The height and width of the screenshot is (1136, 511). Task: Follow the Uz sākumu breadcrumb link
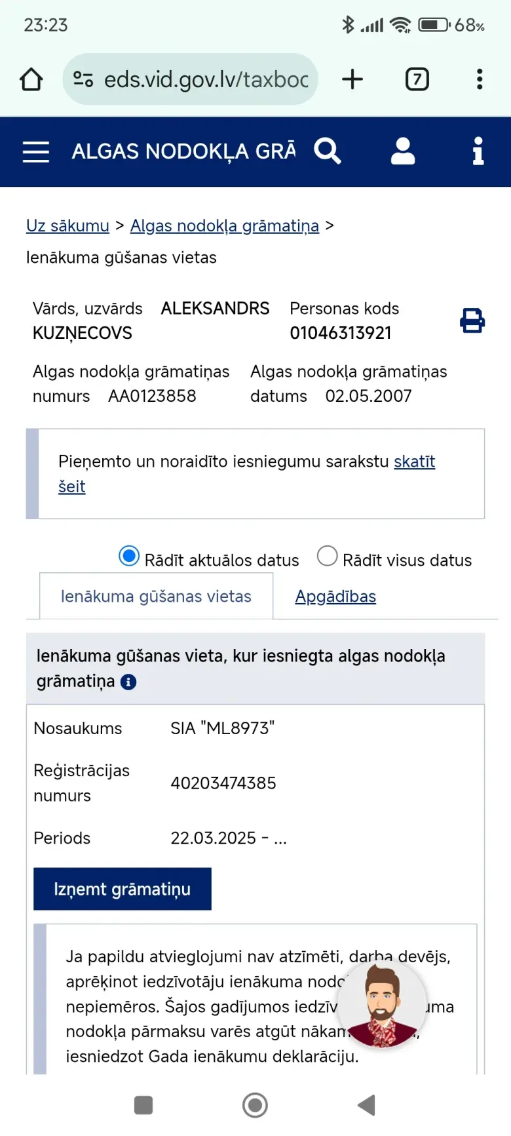tap(67, 225)
